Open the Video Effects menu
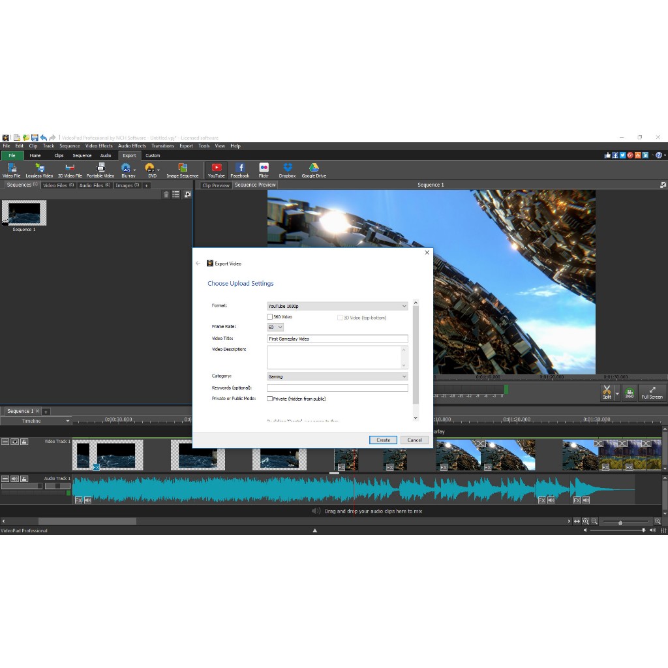Image resolution: width=668 pixels, height=668 pixels. [99, 146]
